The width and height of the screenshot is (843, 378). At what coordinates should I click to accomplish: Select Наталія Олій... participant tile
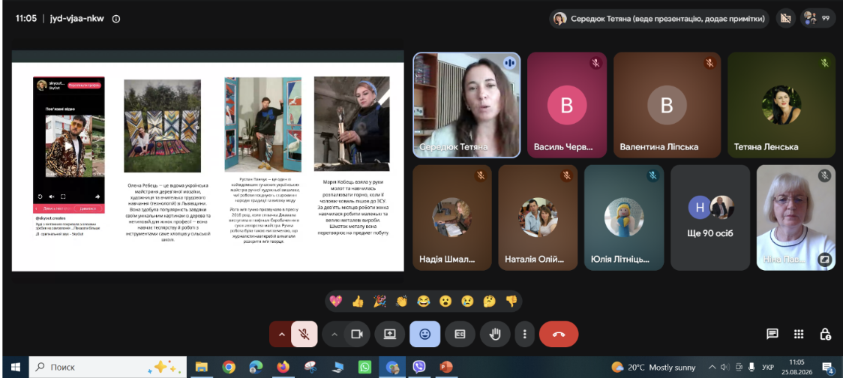tap(538, 217)
